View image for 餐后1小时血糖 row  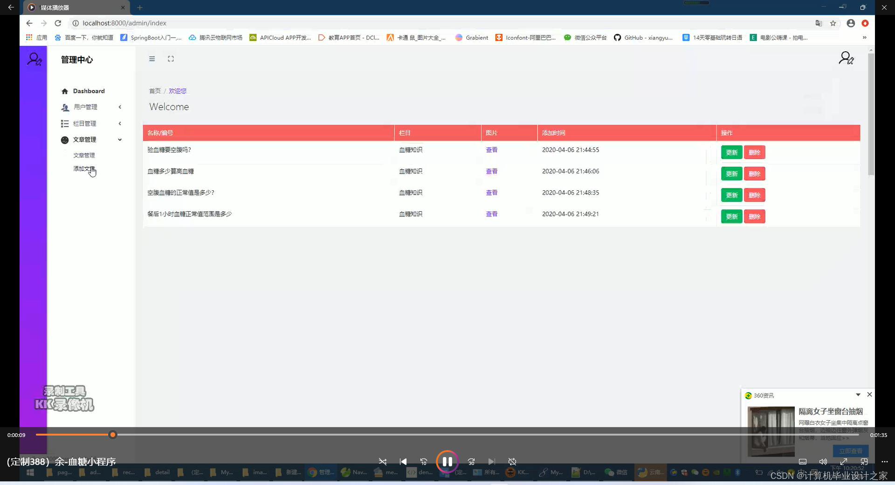[x=492, y=214]
